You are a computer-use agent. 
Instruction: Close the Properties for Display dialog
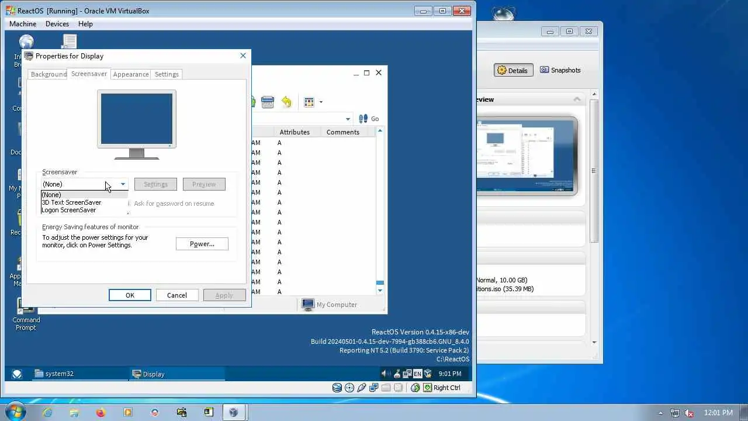tap(243, 56)
